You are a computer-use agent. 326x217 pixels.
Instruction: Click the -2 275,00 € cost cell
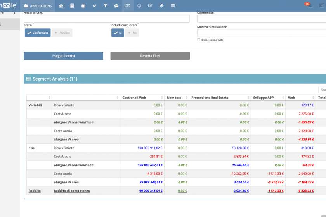(x=305, y=114)
